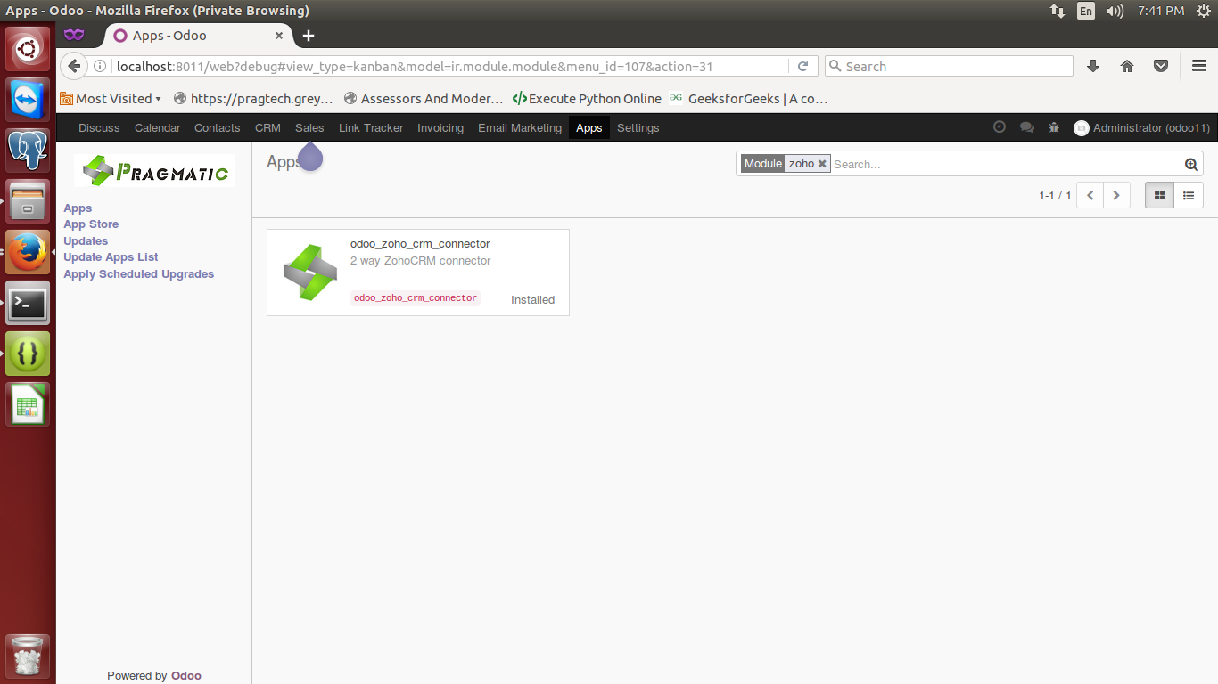Open the system power gear menu
The width and height of the screenshot is (1218, 684).
pyautogui.click(x=1203, y=11)
